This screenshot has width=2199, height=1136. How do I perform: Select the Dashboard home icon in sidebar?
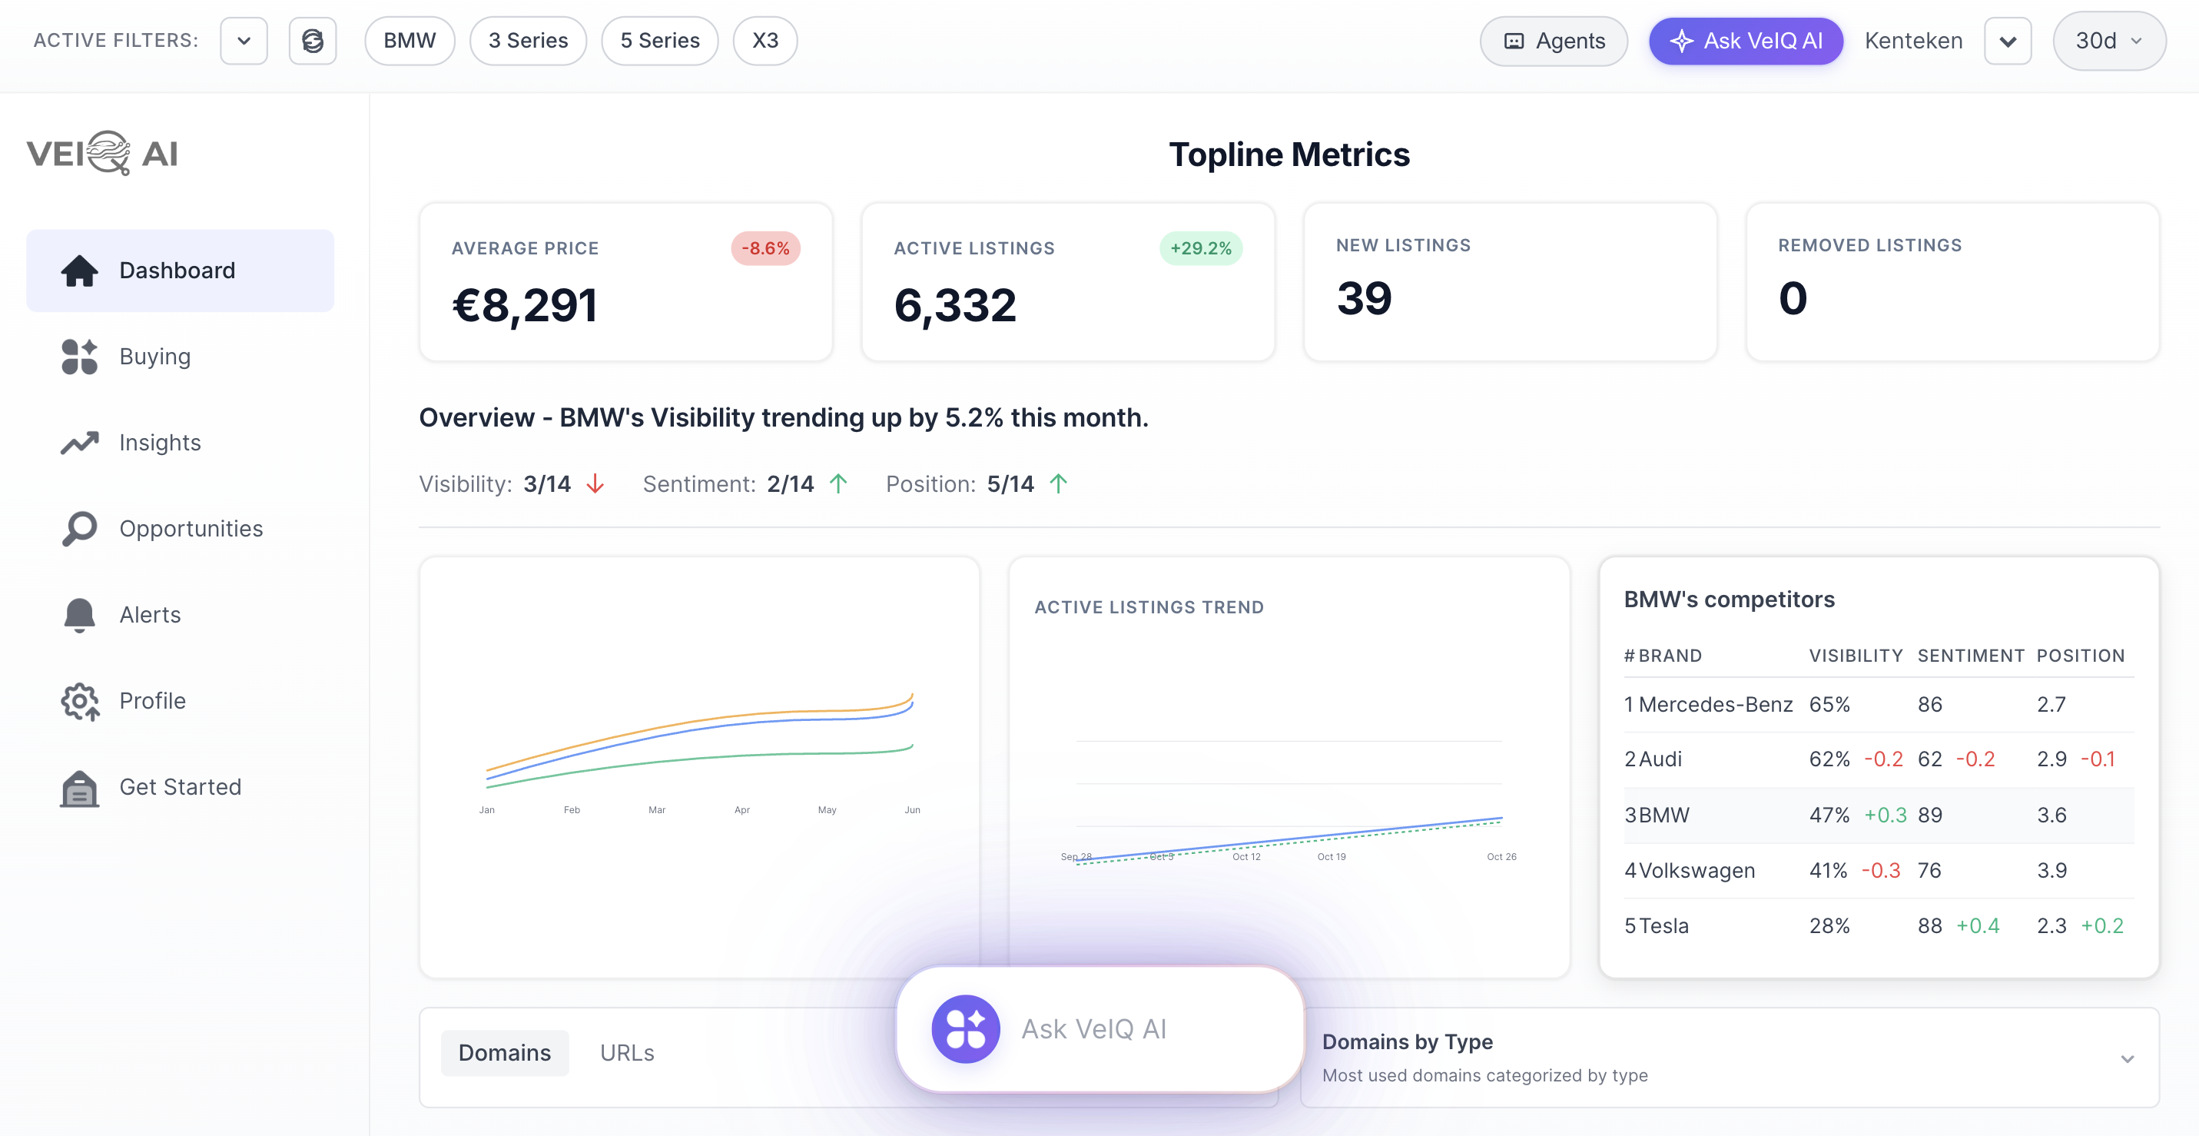[79, 270]
